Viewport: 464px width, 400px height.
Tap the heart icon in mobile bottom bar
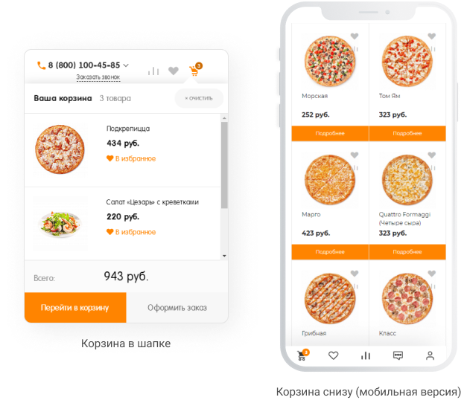333,355
